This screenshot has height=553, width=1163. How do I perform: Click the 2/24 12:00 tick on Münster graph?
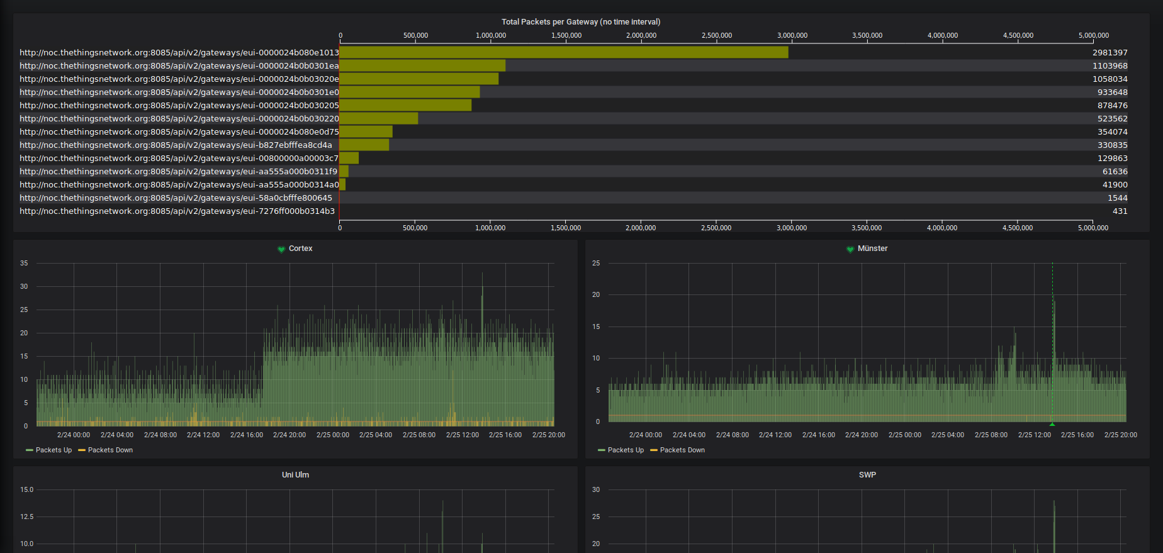775,435
